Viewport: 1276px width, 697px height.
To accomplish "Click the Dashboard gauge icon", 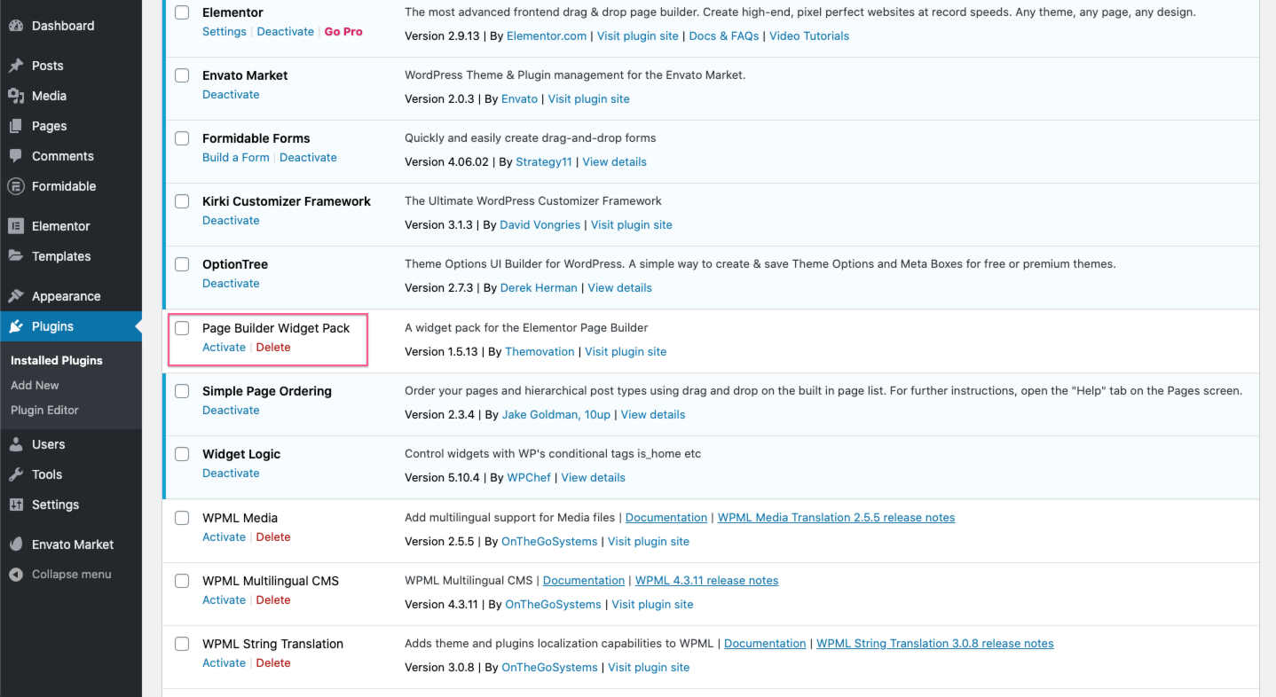I will pyautogui.click(x=16, y=26).
